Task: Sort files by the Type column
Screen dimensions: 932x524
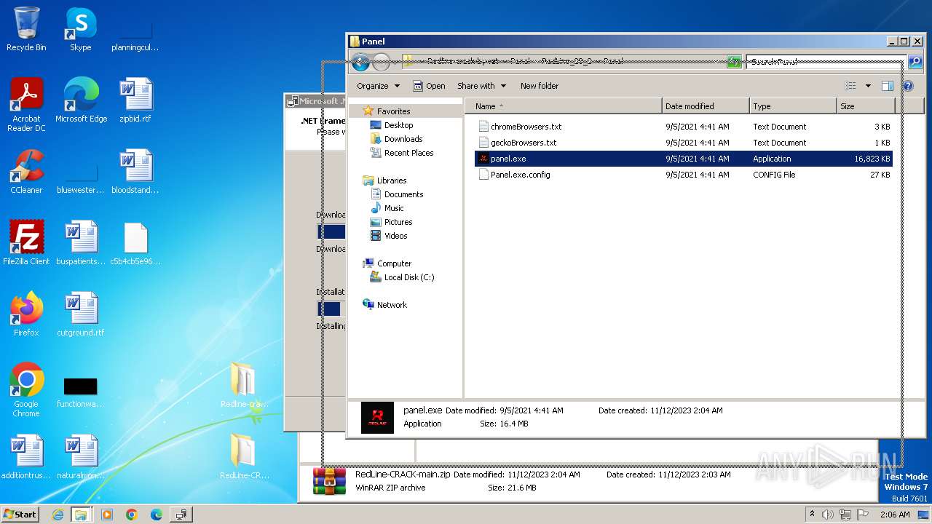Action: click(x=793, y=106)
